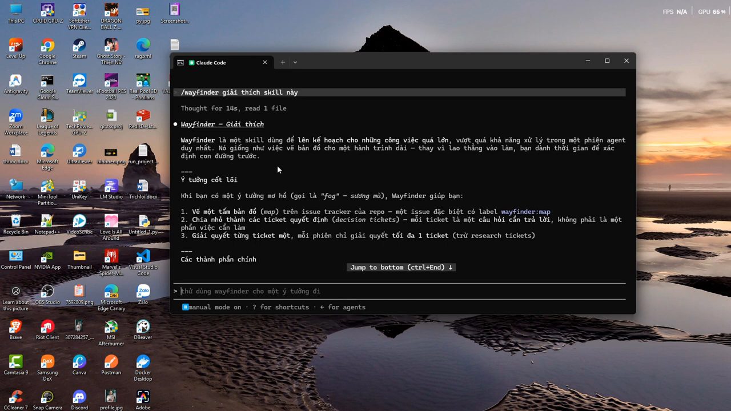731x411 pixels.
Task: Open the OBS Studio desktop icon
Action: 47,295
